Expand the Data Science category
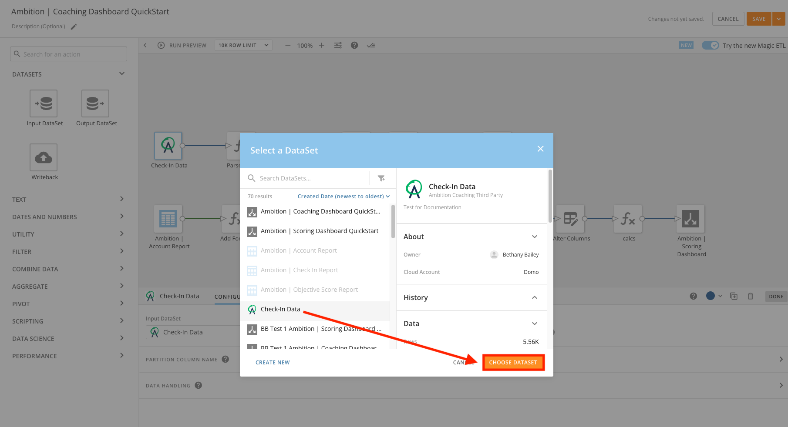This screenshot has height=427, width=788. click(122, 338)
